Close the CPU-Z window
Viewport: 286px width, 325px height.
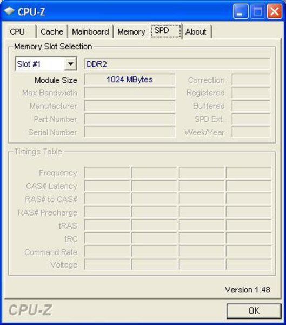(x=275, y=12)
